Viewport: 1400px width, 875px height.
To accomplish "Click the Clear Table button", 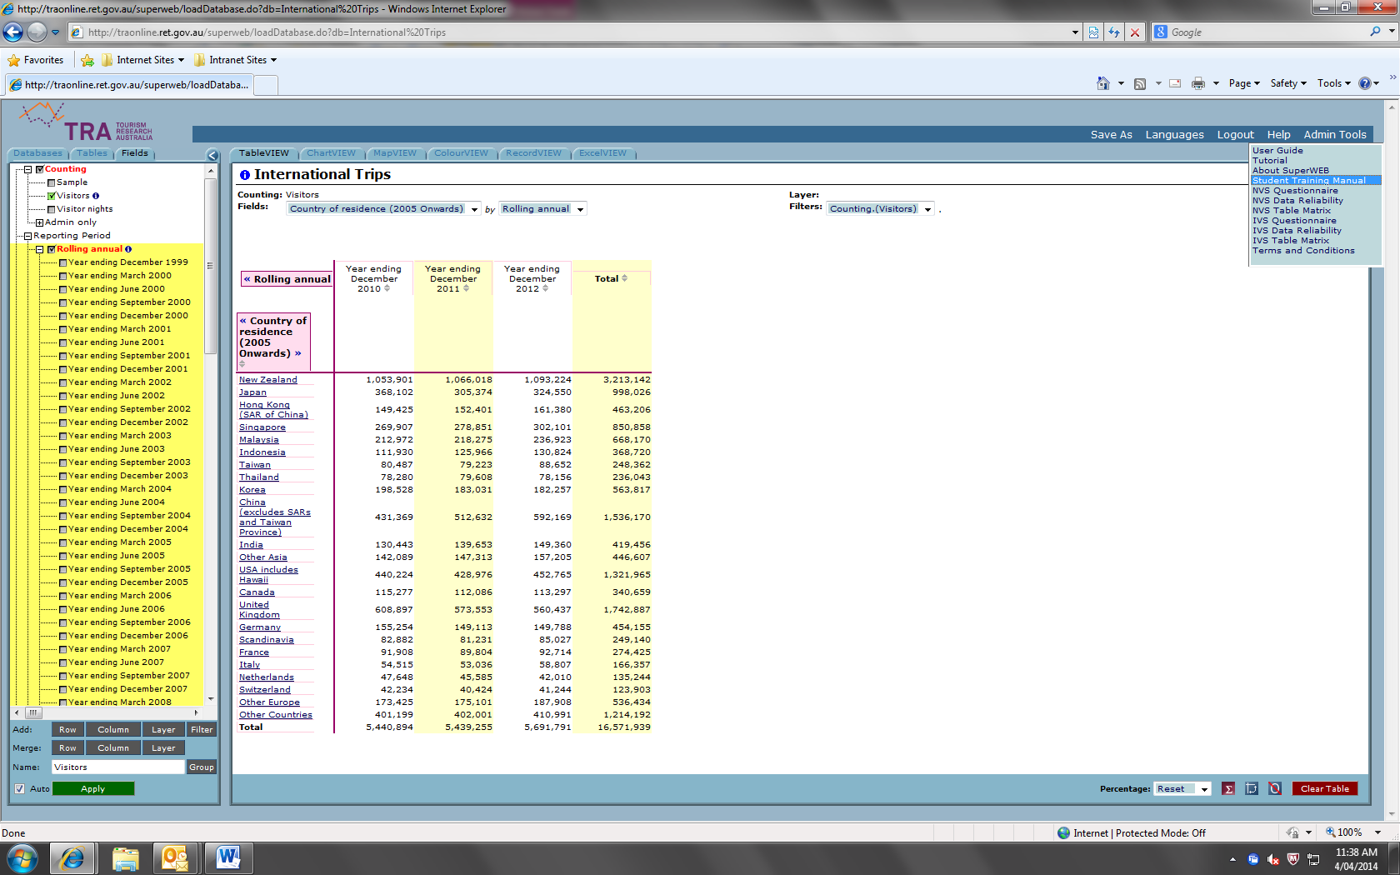I will tap(1324, 788).
